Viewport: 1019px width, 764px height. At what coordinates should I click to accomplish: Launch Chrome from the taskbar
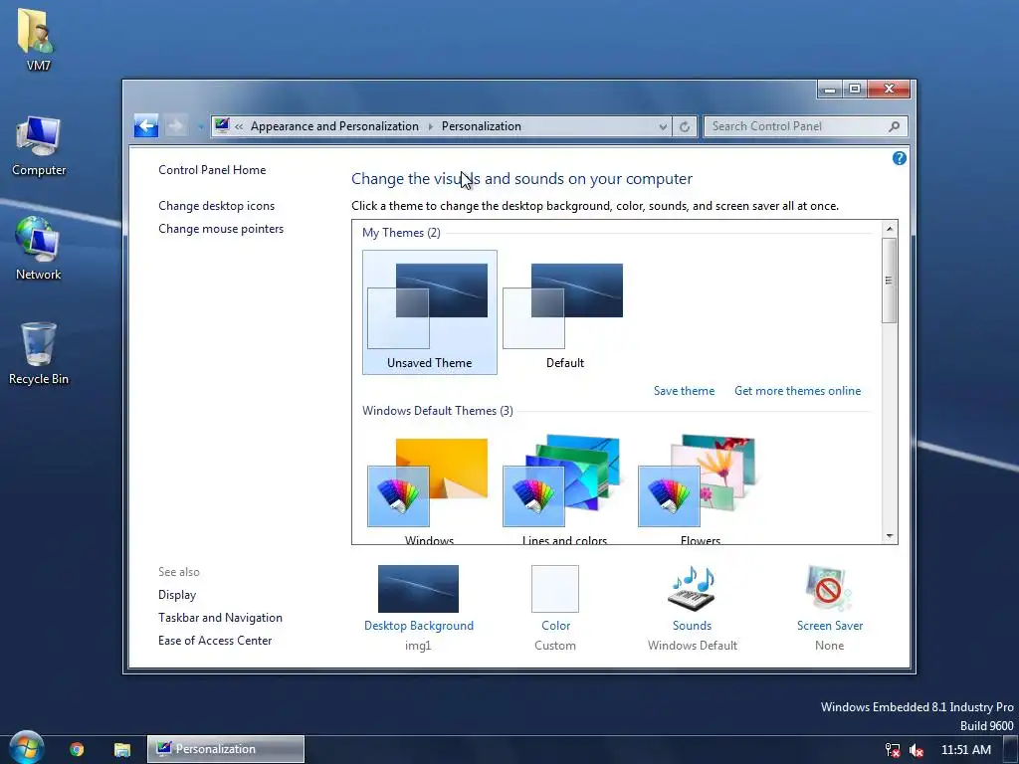pyautogui.click(x=77, y=749)
